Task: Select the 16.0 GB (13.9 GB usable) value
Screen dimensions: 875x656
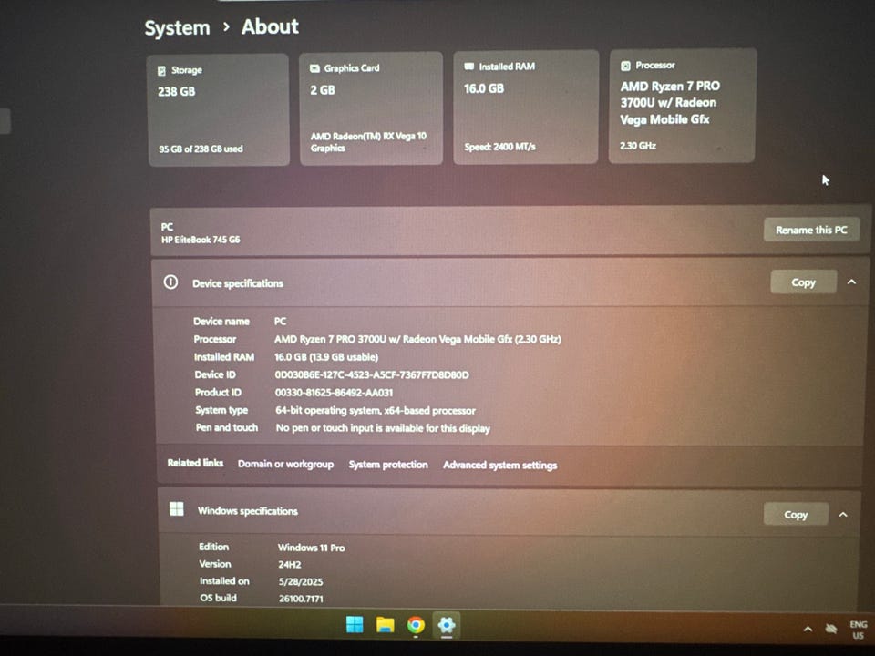Action: pyautogui.click(x=326, y=357)
